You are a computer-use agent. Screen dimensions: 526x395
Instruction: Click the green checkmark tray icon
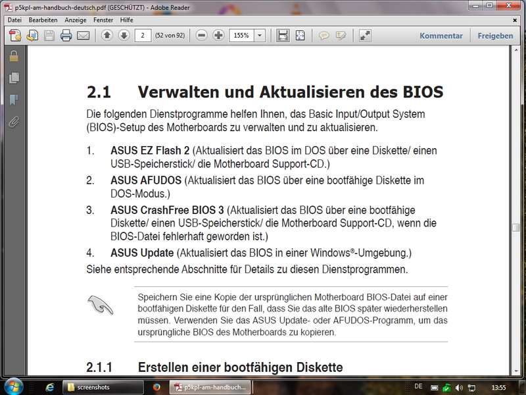(447, 388)
